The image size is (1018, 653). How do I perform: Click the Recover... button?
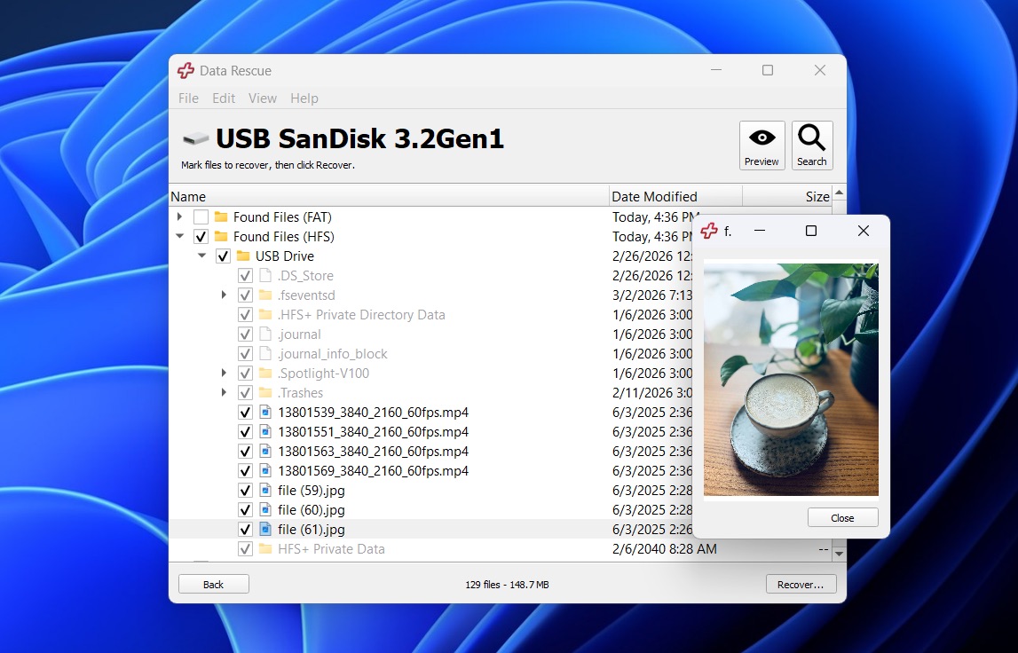(801, 585)
